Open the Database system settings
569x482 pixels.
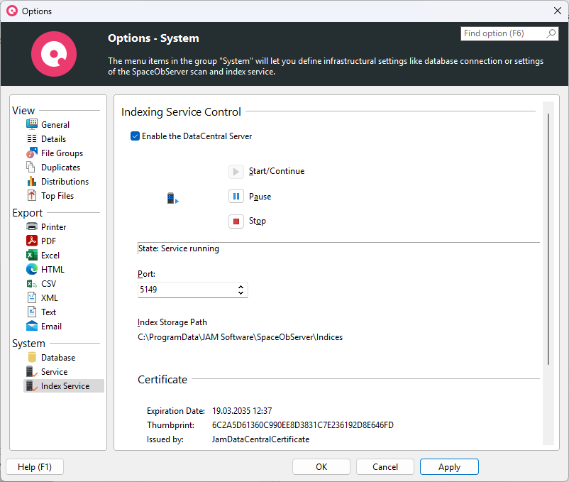(x=58, y=358)
